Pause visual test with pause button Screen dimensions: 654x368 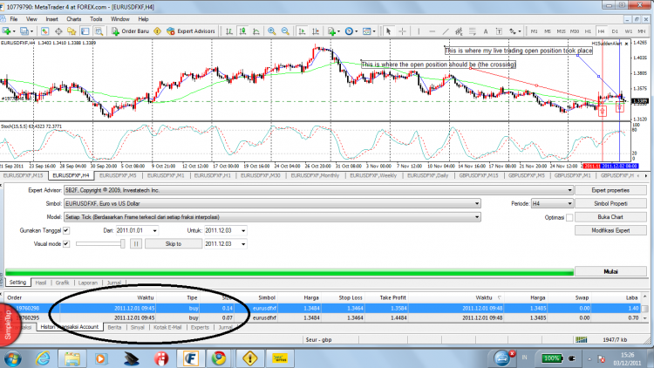click(x=135, y=243)
